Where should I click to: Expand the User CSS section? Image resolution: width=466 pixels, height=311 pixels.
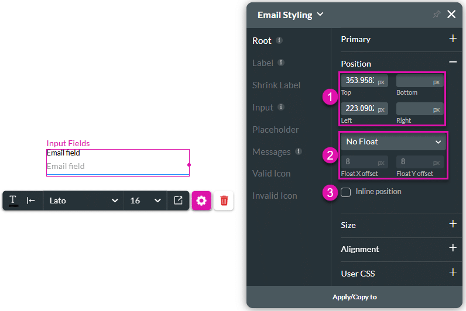(453, 272)
